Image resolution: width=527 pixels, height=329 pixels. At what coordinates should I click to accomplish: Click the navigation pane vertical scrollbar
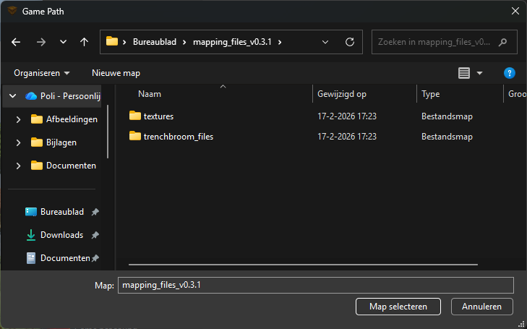tap(108, 132)
